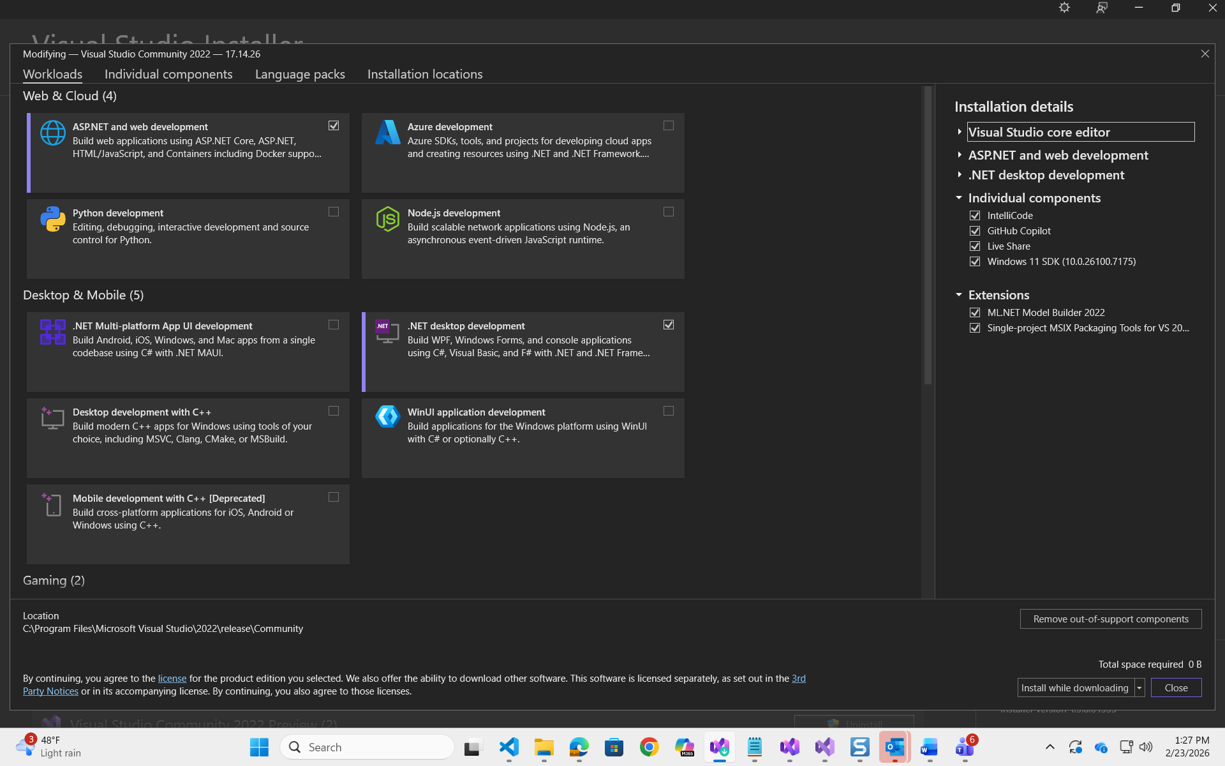Image resolution: width=1225 pixels, height=766 pixels.
Task: Click the feedback icon in title bar
Action: pos(1102,8)
